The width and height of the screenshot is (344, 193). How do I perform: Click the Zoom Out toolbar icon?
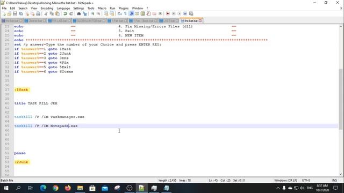(x=98, y=13)
